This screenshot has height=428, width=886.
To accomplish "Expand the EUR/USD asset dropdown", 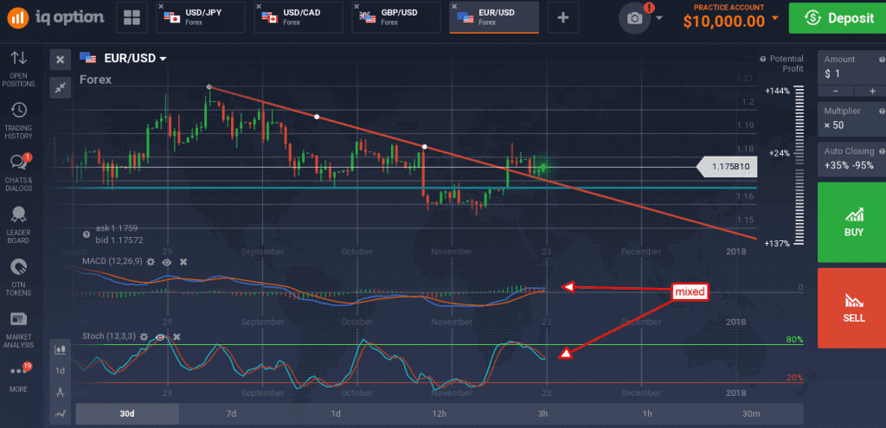I will 164,59.
